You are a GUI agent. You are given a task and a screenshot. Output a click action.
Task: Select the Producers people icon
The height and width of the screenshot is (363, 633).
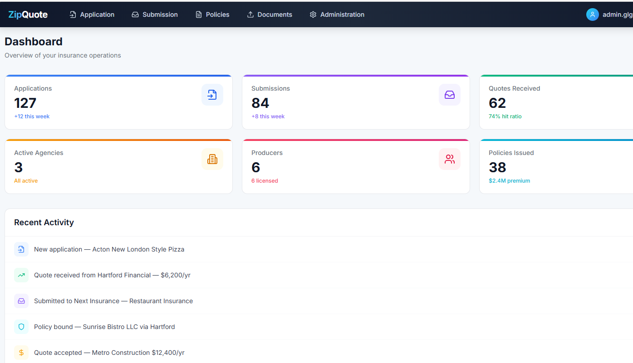449,159
